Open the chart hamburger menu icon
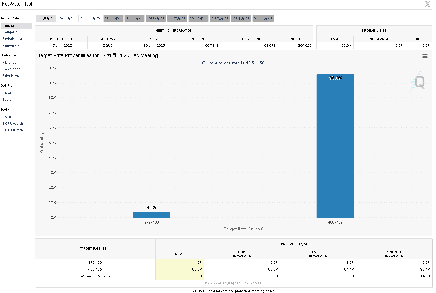436x293 pixels. point(425,56)
